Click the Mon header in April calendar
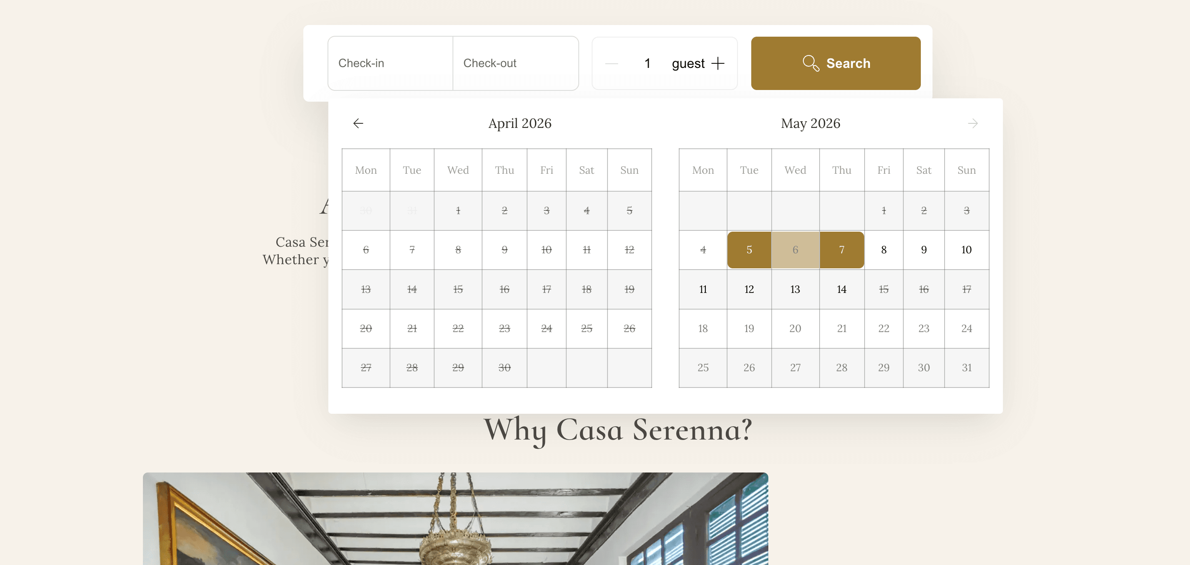This screenshot has height=565, width=1190. click(x=365, y=170)
